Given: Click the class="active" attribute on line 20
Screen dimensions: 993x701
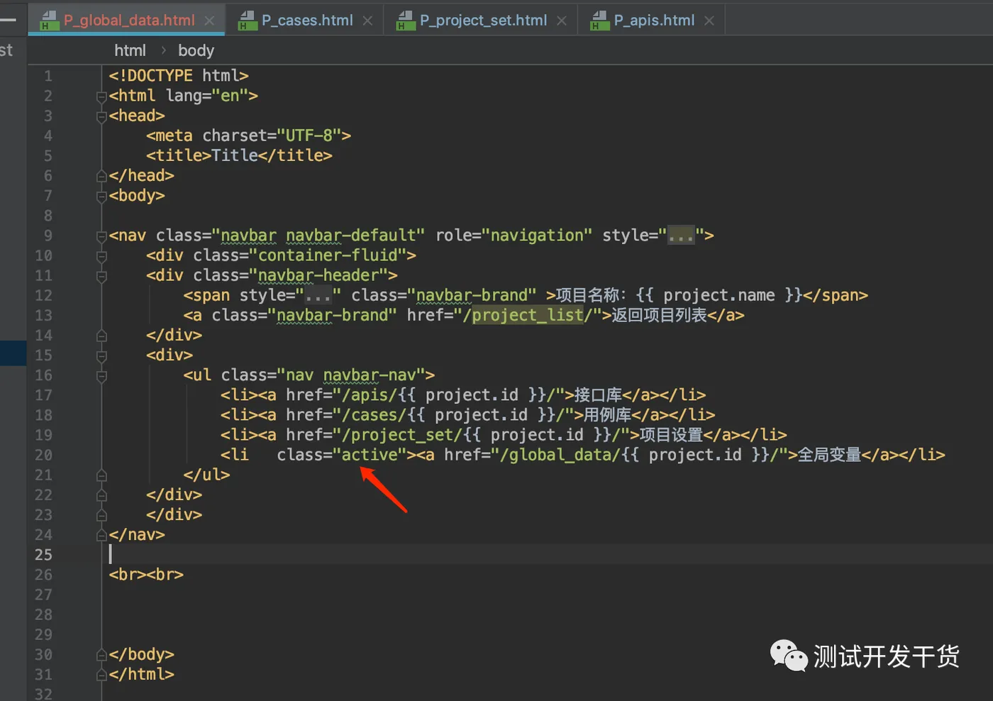Looking at the screenshot, I should (x=342, y=454).
